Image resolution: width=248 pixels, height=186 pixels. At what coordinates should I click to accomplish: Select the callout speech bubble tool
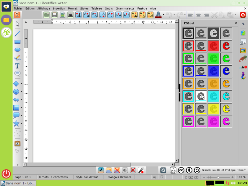tap(17, 73)
